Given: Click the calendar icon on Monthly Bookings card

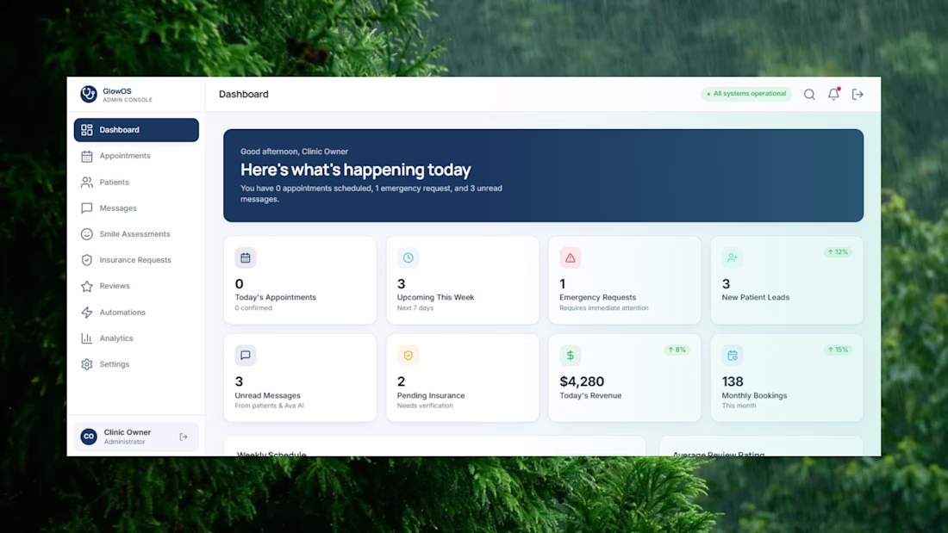Looking at the screenshot, I should [x=733, y=356].
